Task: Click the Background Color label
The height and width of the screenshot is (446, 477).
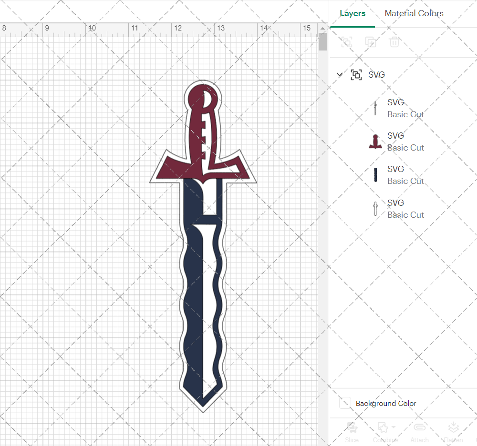Action: (386, 404)
